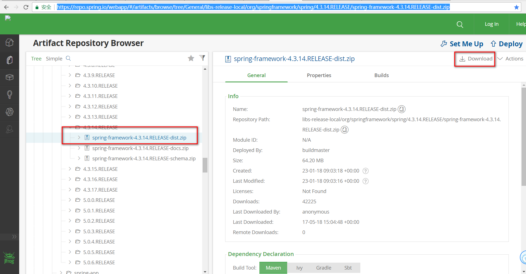Select 4.3.16.RELEASE folder in tree

100,179
